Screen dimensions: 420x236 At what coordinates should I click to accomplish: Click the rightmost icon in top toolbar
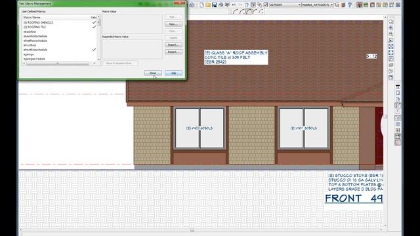[x=398, y=5]
